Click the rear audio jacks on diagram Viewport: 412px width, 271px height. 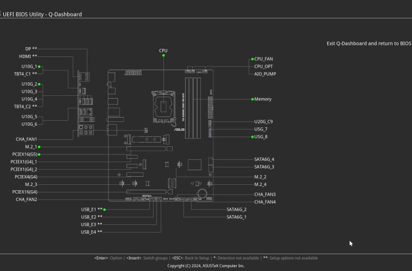pyautogui.click(x=86, y=130)
